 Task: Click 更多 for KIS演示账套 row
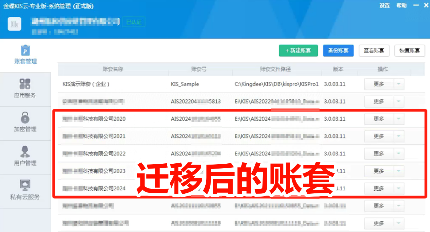(x=379, y=84)
